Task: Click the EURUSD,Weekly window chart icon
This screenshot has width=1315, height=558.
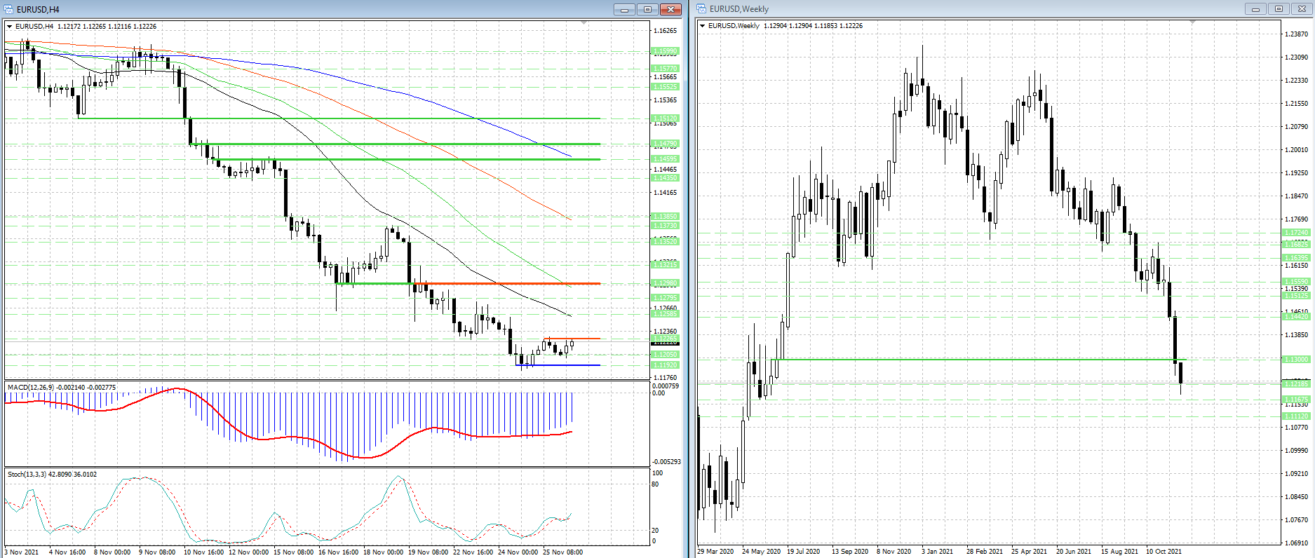Action: point(701,9)
